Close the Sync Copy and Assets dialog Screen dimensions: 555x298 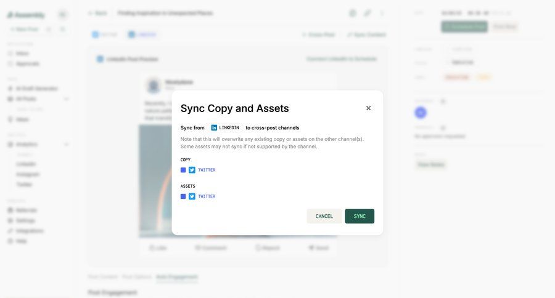pos(368,108)
